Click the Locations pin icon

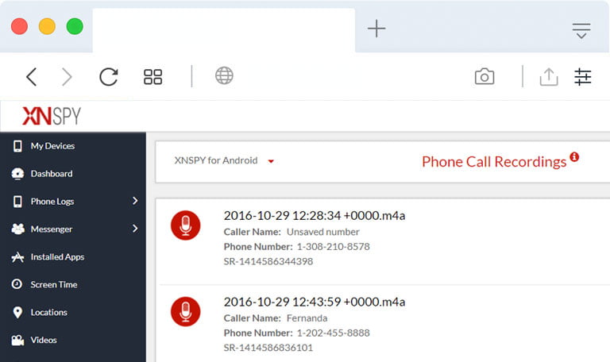(x=17, y=312)
